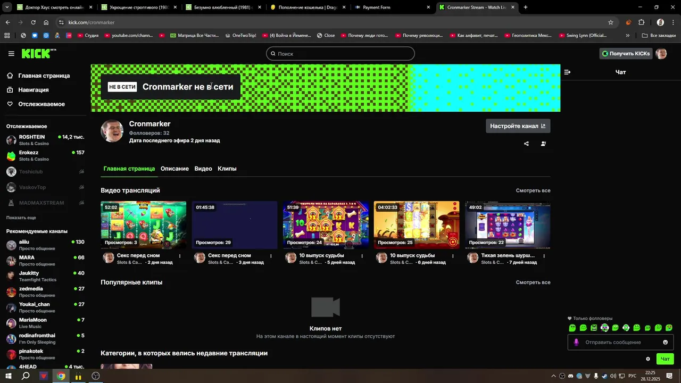Click the KICK logo
This screenshot has width=681, height=383.
click(x=39, y=53)
